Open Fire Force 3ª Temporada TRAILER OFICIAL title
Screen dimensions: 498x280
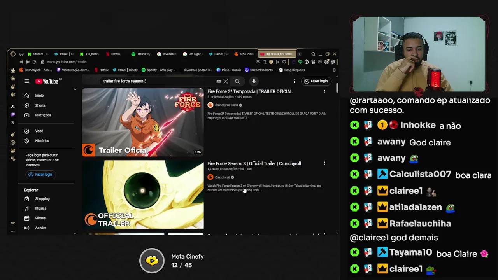(x=250, y=91)
